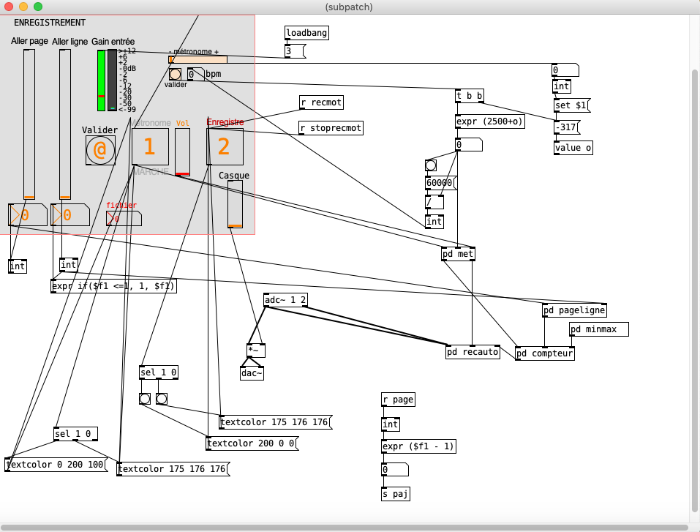Screen dimensions: 700x532
Task: Click the bpm number box
Action: click(x=195, y=74)
